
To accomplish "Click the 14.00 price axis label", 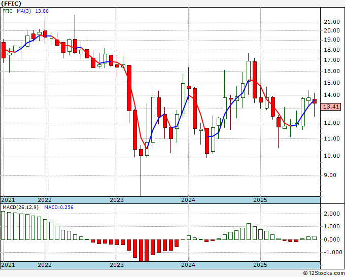I will point(332,95).
